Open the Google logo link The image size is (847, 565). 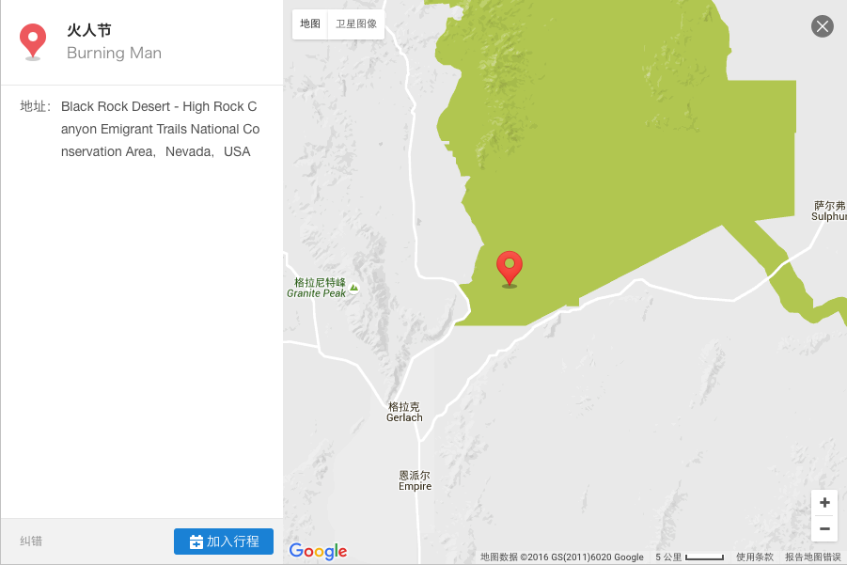click(318, 551)
